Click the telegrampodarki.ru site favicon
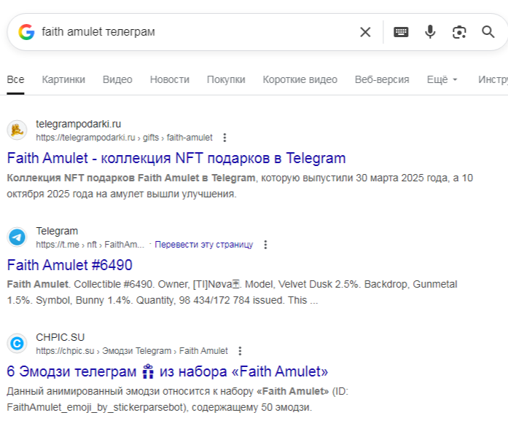 coord(17,130)
